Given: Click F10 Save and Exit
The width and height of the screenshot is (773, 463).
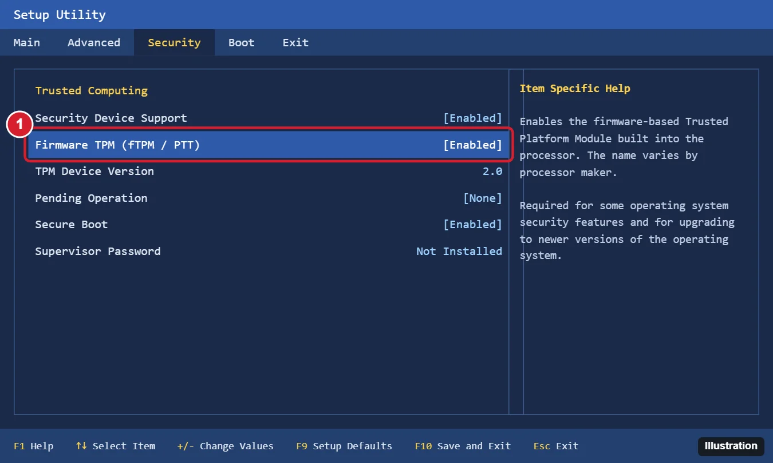Looking at the screenshot, I should [x=463, y=446].
